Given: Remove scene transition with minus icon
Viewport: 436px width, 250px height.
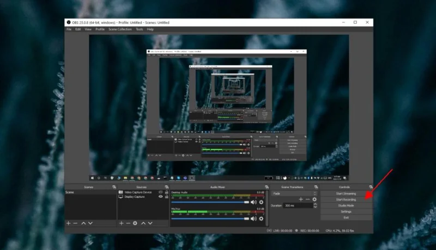Looking at the screenshot, I should (307, 199).
